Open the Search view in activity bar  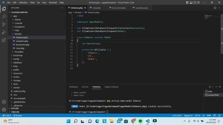pos(4,16)
